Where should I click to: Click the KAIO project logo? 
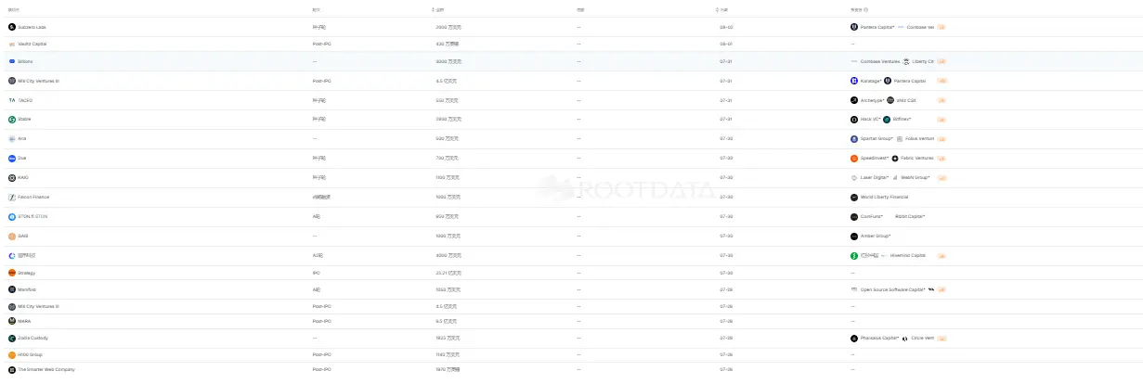tap(12, 177)
